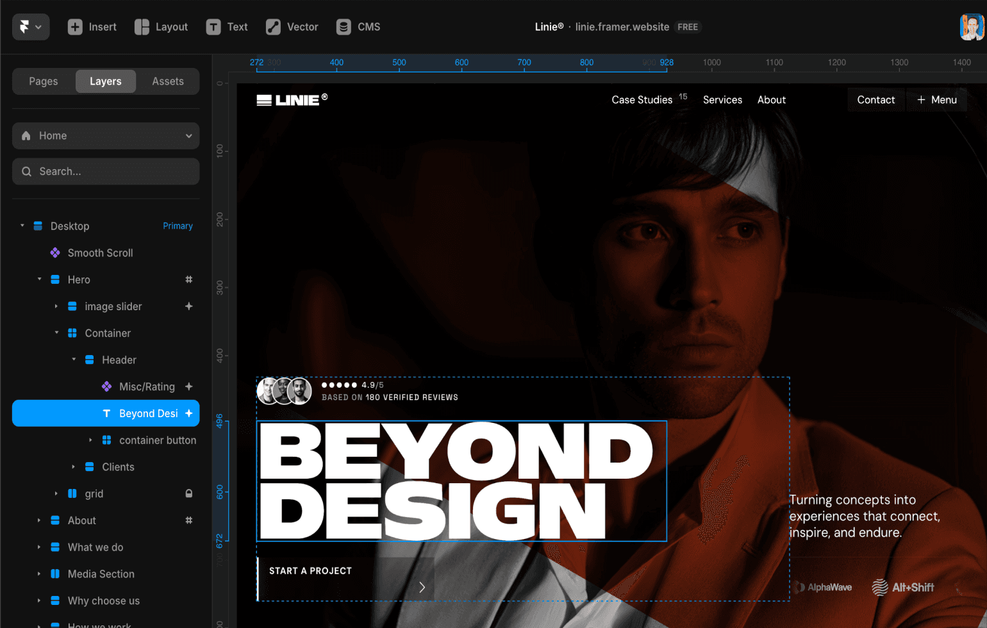Viewport: 987px width, 628px height.
Task: Open the Framer logo main menu
Action: pyautogui.click(x=30, y=27)
